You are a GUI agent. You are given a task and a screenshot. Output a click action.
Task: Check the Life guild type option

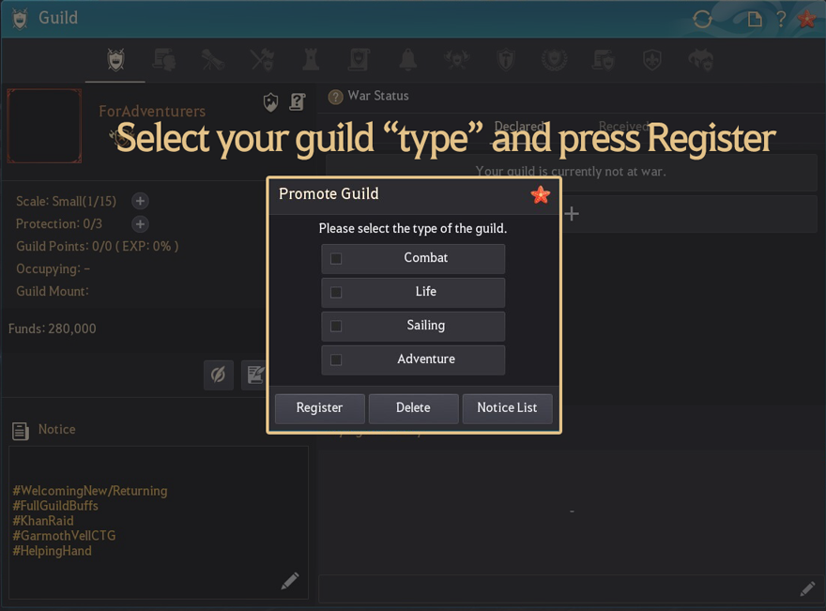(x=336, y=292)
